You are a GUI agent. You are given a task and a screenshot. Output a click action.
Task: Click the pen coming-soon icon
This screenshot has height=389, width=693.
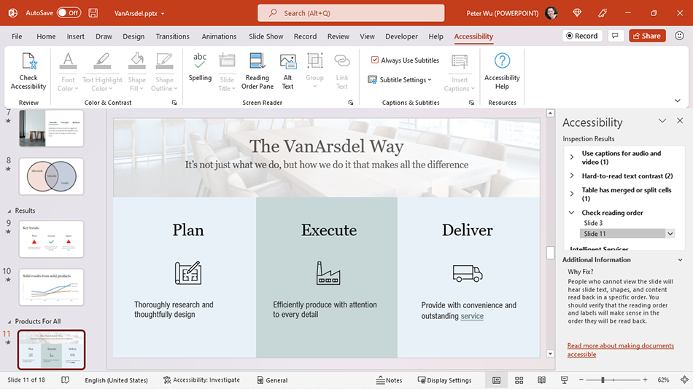(603, 13)
